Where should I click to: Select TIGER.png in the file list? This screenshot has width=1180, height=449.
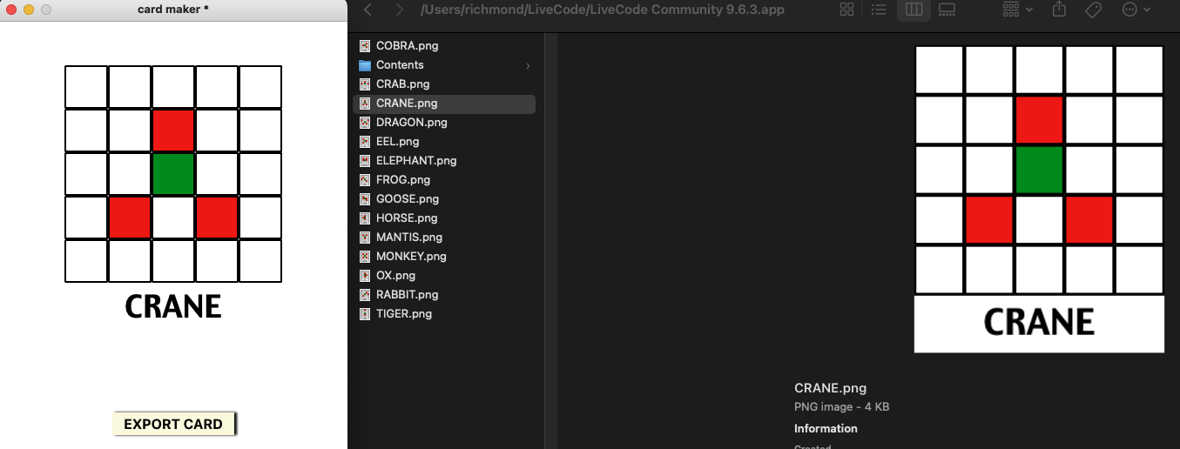point(403,314)
